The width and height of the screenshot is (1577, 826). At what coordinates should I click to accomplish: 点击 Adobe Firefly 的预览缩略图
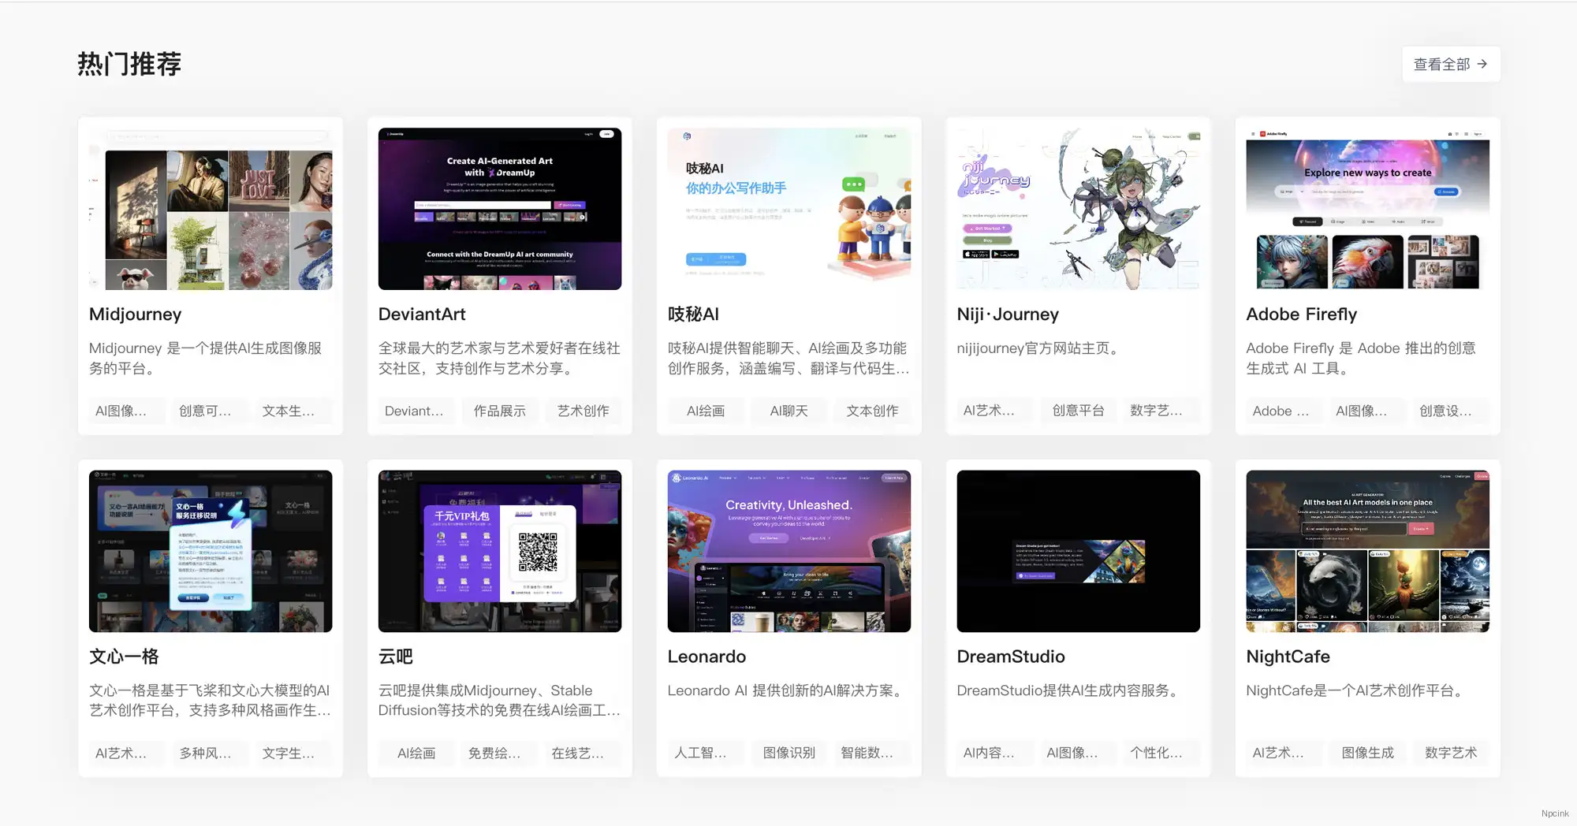point(1366,208)
